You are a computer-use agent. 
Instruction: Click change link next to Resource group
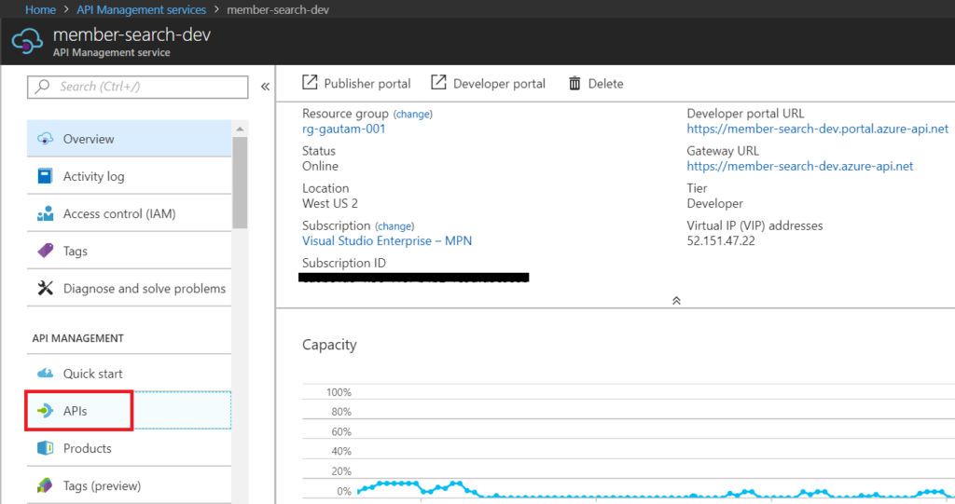click(413, 114)
